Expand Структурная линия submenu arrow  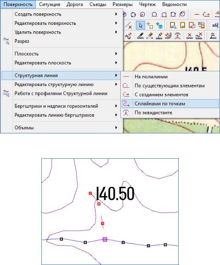[116, 75]
